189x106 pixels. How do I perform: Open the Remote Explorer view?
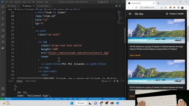pyautogui.click(x=3, y=30)
